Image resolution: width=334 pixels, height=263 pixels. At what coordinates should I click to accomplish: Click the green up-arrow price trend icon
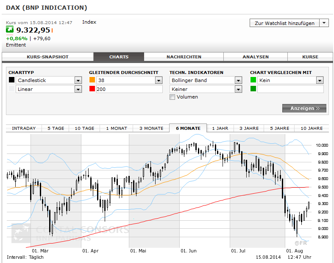[10, 29]
